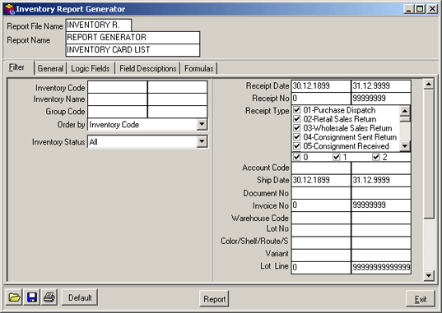Maximize the Inventory Report Generator window
Screen dimensions: 442x313
[420, 9]
